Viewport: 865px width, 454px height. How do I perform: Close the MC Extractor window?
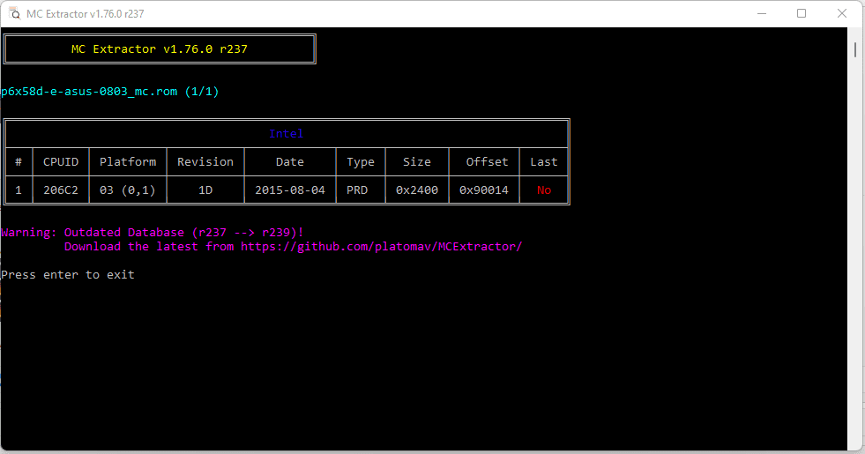tap(842, 14)
